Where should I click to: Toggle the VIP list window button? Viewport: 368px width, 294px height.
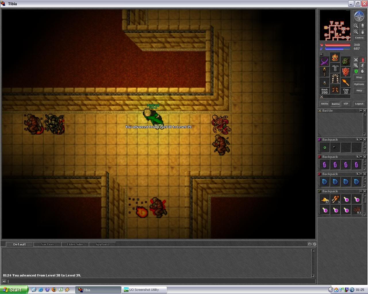click(346, 104)
